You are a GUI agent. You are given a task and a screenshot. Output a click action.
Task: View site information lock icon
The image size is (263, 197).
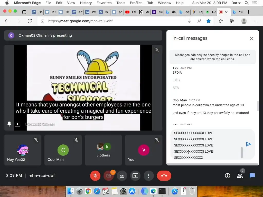pyautogui.click(x=43, y=21)
